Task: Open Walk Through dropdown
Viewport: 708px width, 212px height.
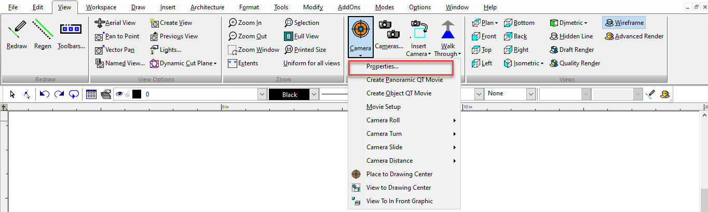Action: tap(459, 54)
